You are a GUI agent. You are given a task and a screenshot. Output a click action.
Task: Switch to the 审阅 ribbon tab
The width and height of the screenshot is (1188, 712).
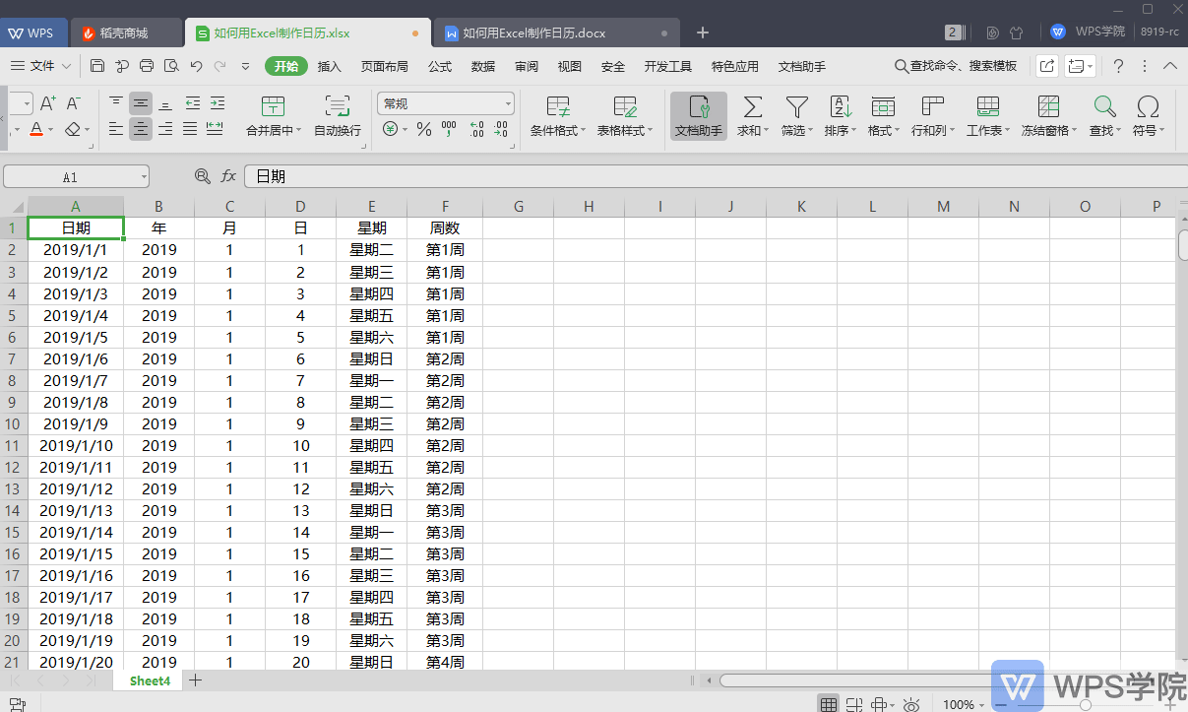pos(527,66)
